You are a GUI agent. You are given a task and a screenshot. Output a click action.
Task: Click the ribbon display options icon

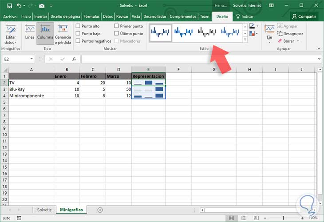click(x=271, y=5)
